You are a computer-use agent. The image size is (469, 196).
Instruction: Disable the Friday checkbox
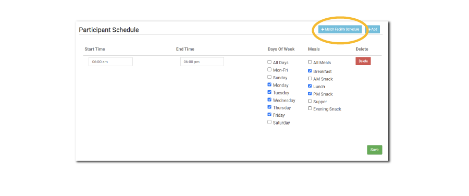tap(269, 115)
